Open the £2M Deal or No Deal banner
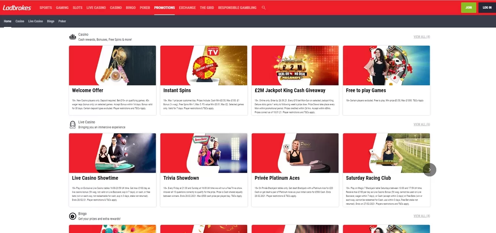 295,66
